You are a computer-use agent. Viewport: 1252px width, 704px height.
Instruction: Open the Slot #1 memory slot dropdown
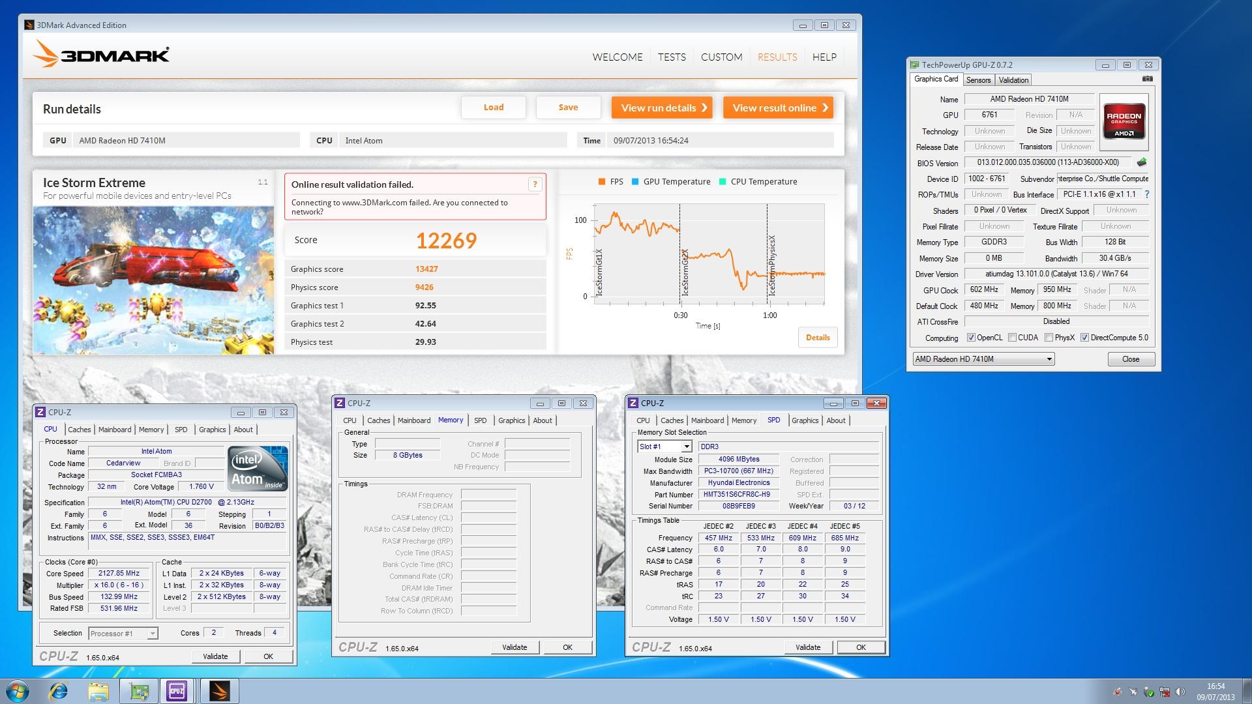tap(664, 447)
